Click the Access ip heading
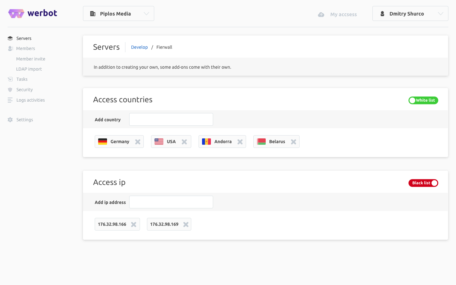This screenshot has height=285, width=456. (x=109, y=182)
